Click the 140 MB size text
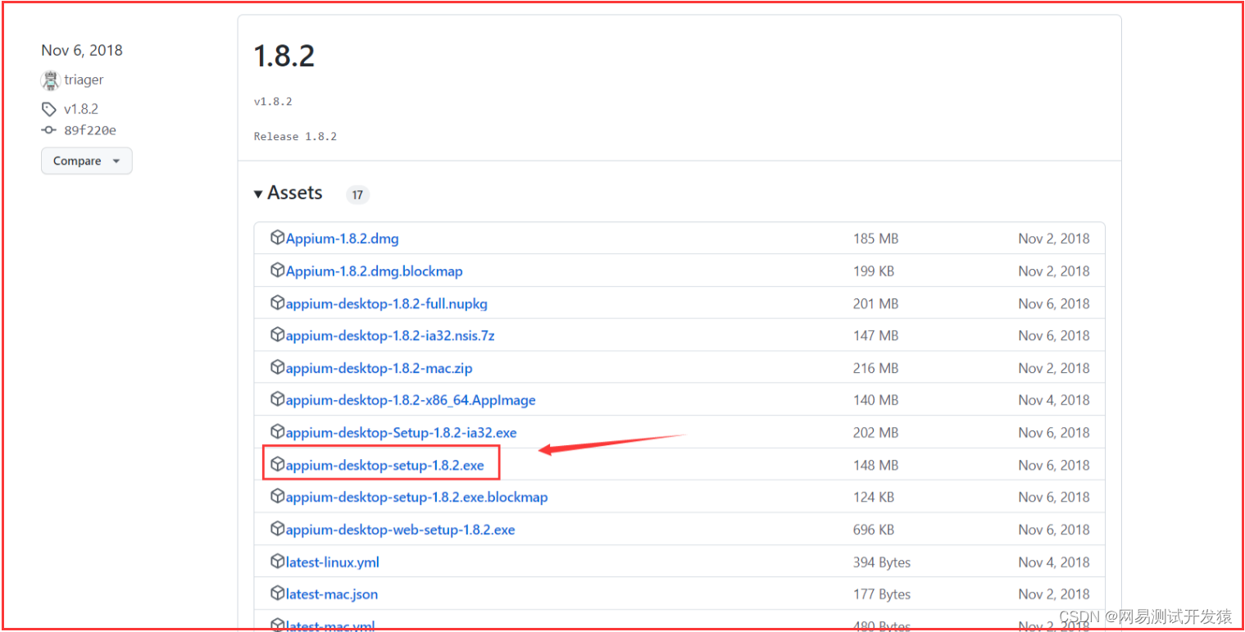Viewport: 1245px width, 632px height. 875,400
